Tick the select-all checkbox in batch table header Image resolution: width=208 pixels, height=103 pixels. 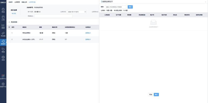[102, 15]
